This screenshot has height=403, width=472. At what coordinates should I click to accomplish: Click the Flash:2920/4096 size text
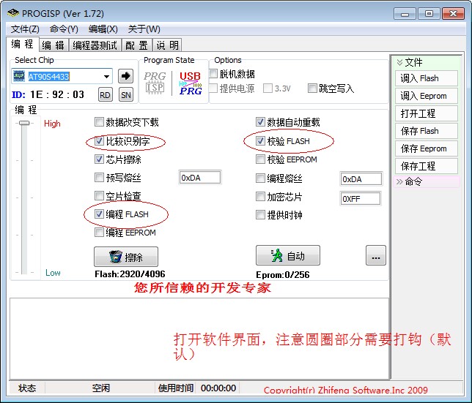[130, 274]
